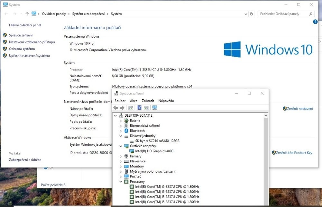The width and height of the screenshot is (322, 207).
Task: Open the Nápověda menu
Action: (x=166, y=101)
